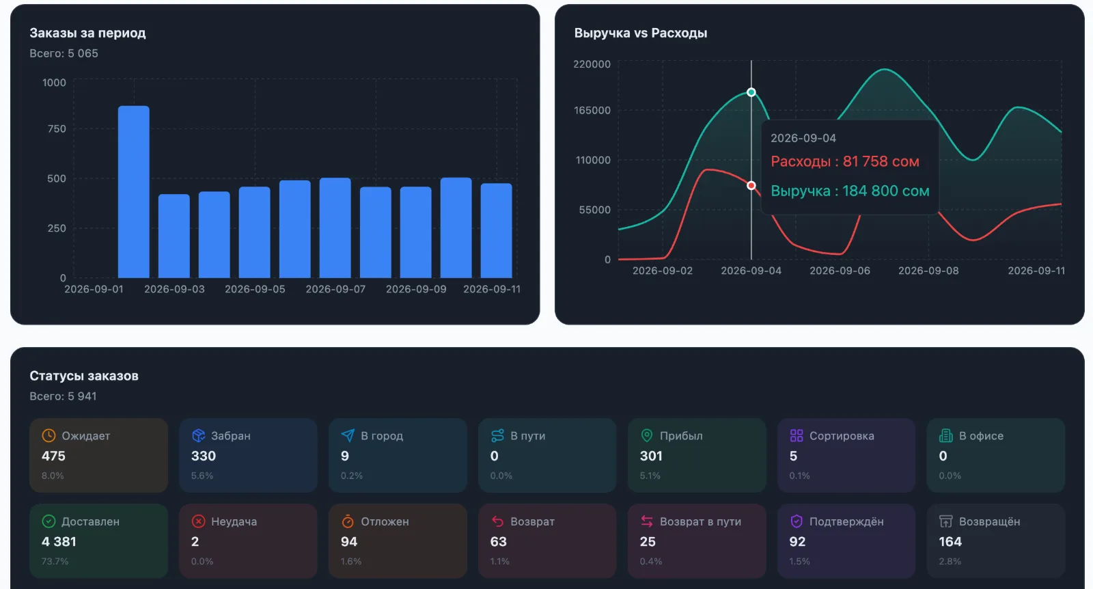Click the red expenses point on 2026-09-04
The height and width of the screenshot is (589, 1093).
[x=751, y=185]
